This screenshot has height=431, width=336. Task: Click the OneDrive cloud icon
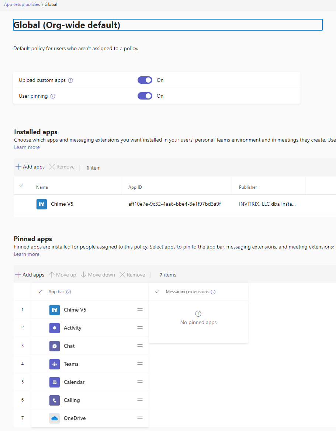[55, 418]
